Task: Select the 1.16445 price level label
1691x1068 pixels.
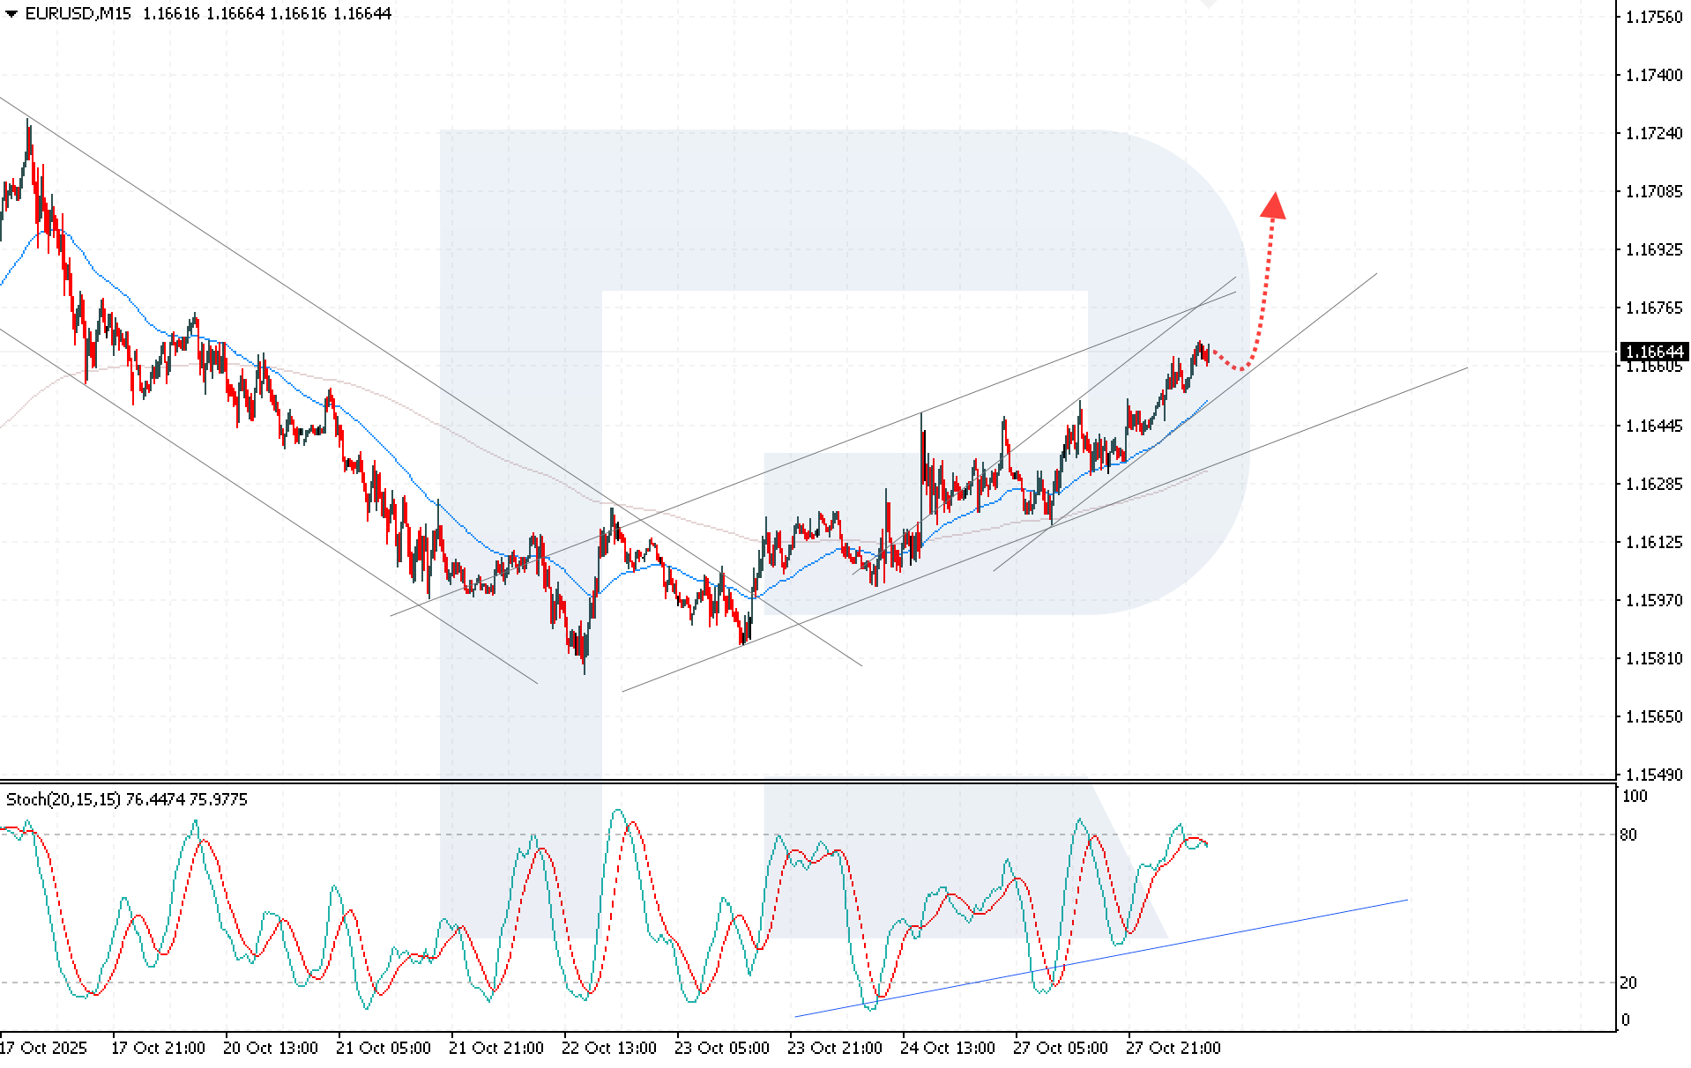Action: pyautogui.click(x=1654, y=426)
